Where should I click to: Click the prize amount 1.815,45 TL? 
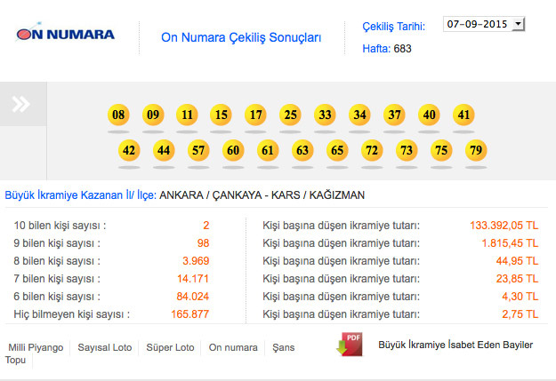[x=510, y=243]
